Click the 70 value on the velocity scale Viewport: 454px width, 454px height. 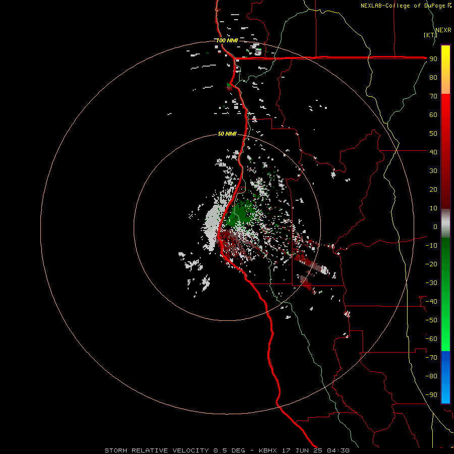pos(433,96)
